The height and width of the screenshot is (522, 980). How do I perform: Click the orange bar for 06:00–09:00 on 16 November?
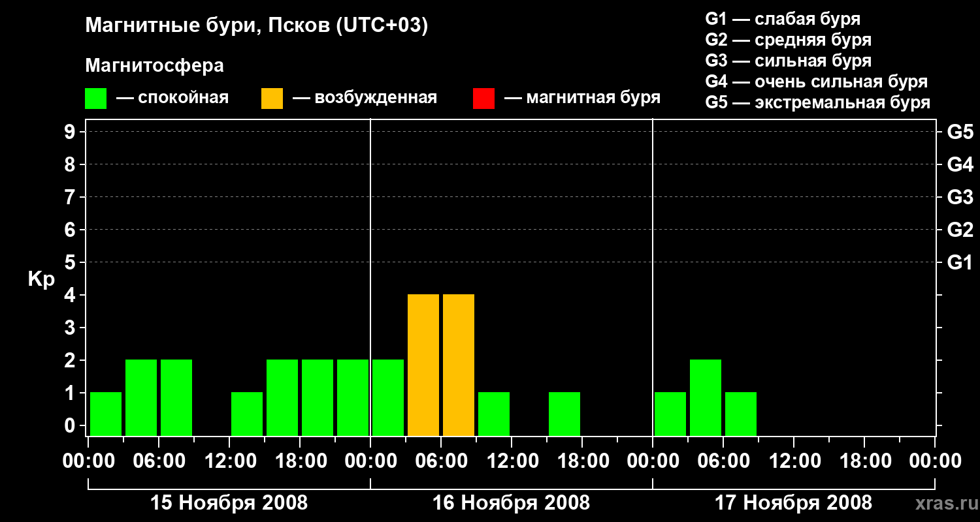click(459, 365)
